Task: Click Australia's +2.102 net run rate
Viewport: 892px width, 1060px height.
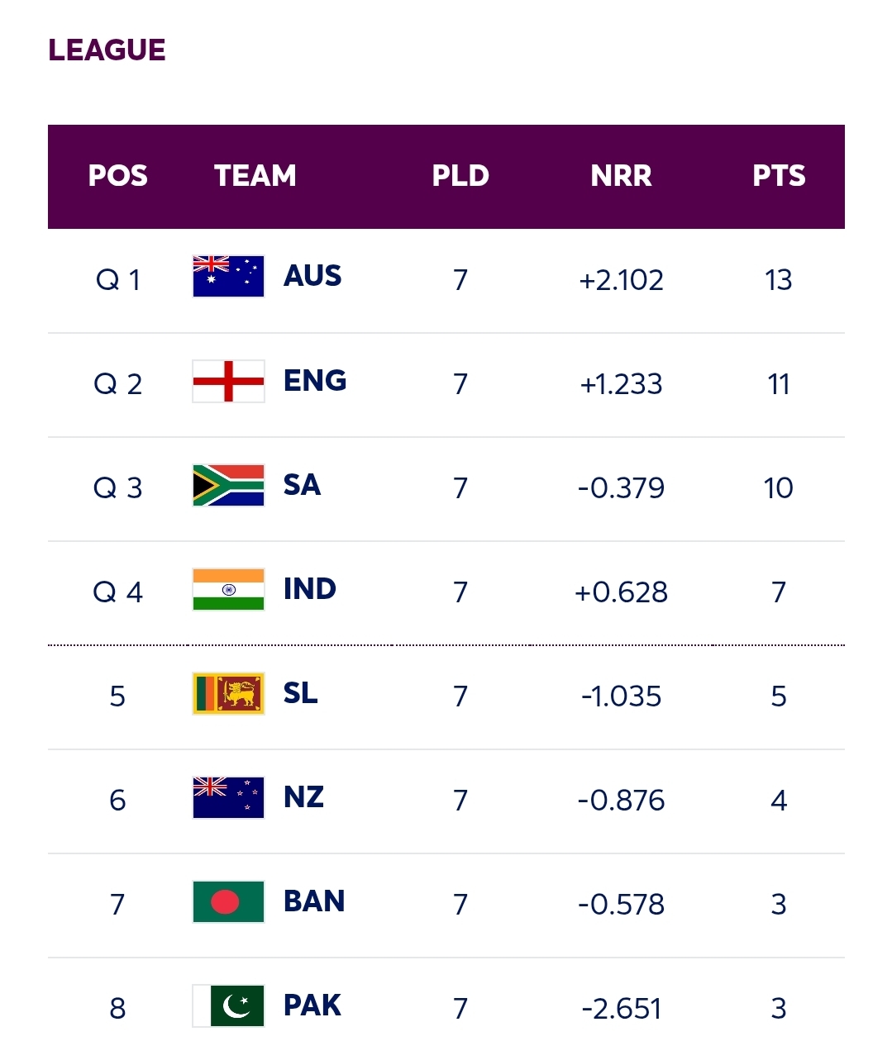Action: click(621, 280)
